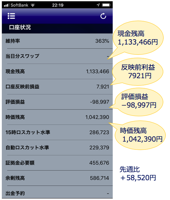Click the 先週比 +58,520円 annotation text
170x200 pixels.
pyautogui.click(x=138, y=173)
